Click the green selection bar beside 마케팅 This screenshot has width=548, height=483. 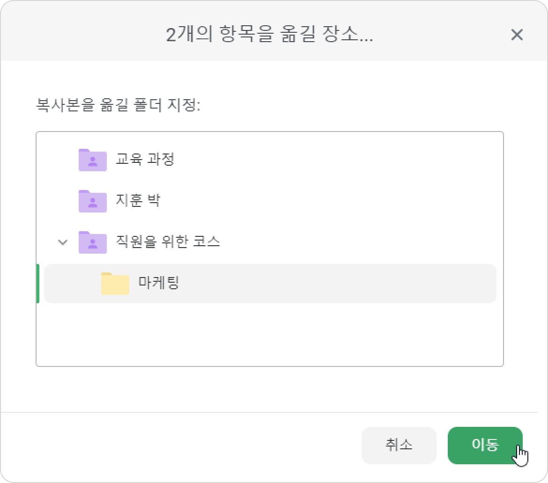click(38, 284)
